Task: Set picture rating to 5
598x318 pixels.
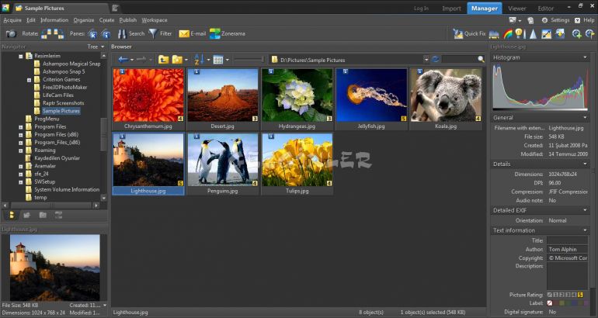Action: pyautogui.click(x=580, y=295)
